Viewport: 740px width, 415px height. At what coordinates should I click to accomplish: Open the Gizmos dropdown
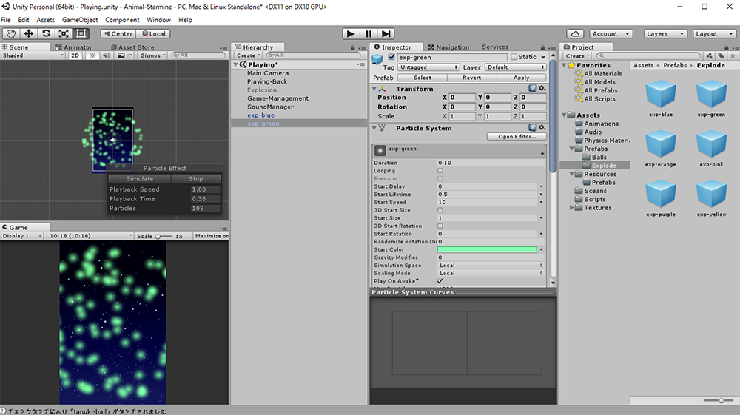pyautogui.click(x=152, y=55)
